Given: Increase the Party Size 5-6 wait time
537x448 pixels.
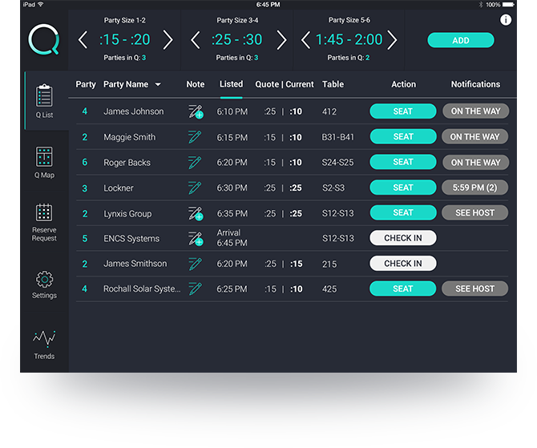Looking at the screenshot, I should (x=394, y=40).
